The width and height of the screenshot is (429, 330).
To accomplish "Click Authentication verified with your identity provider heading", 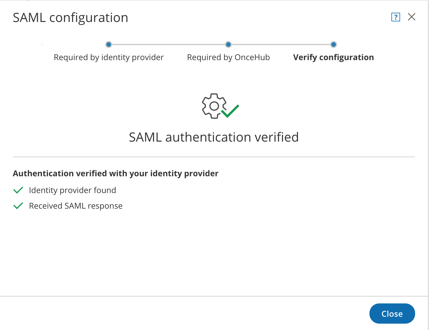I will (x=116, y=173).
